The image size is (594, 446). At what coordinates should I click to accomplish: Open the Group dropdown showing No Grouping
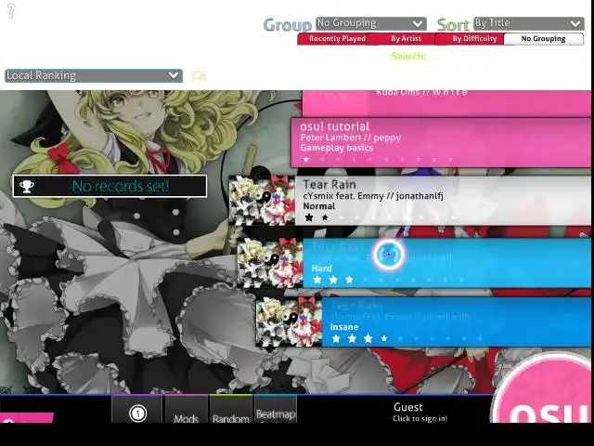click(371, 23)
